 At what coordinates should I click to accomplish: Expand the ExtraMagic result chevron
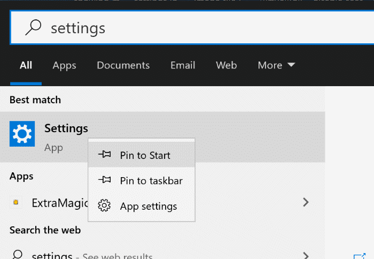[x=306, y=202]
